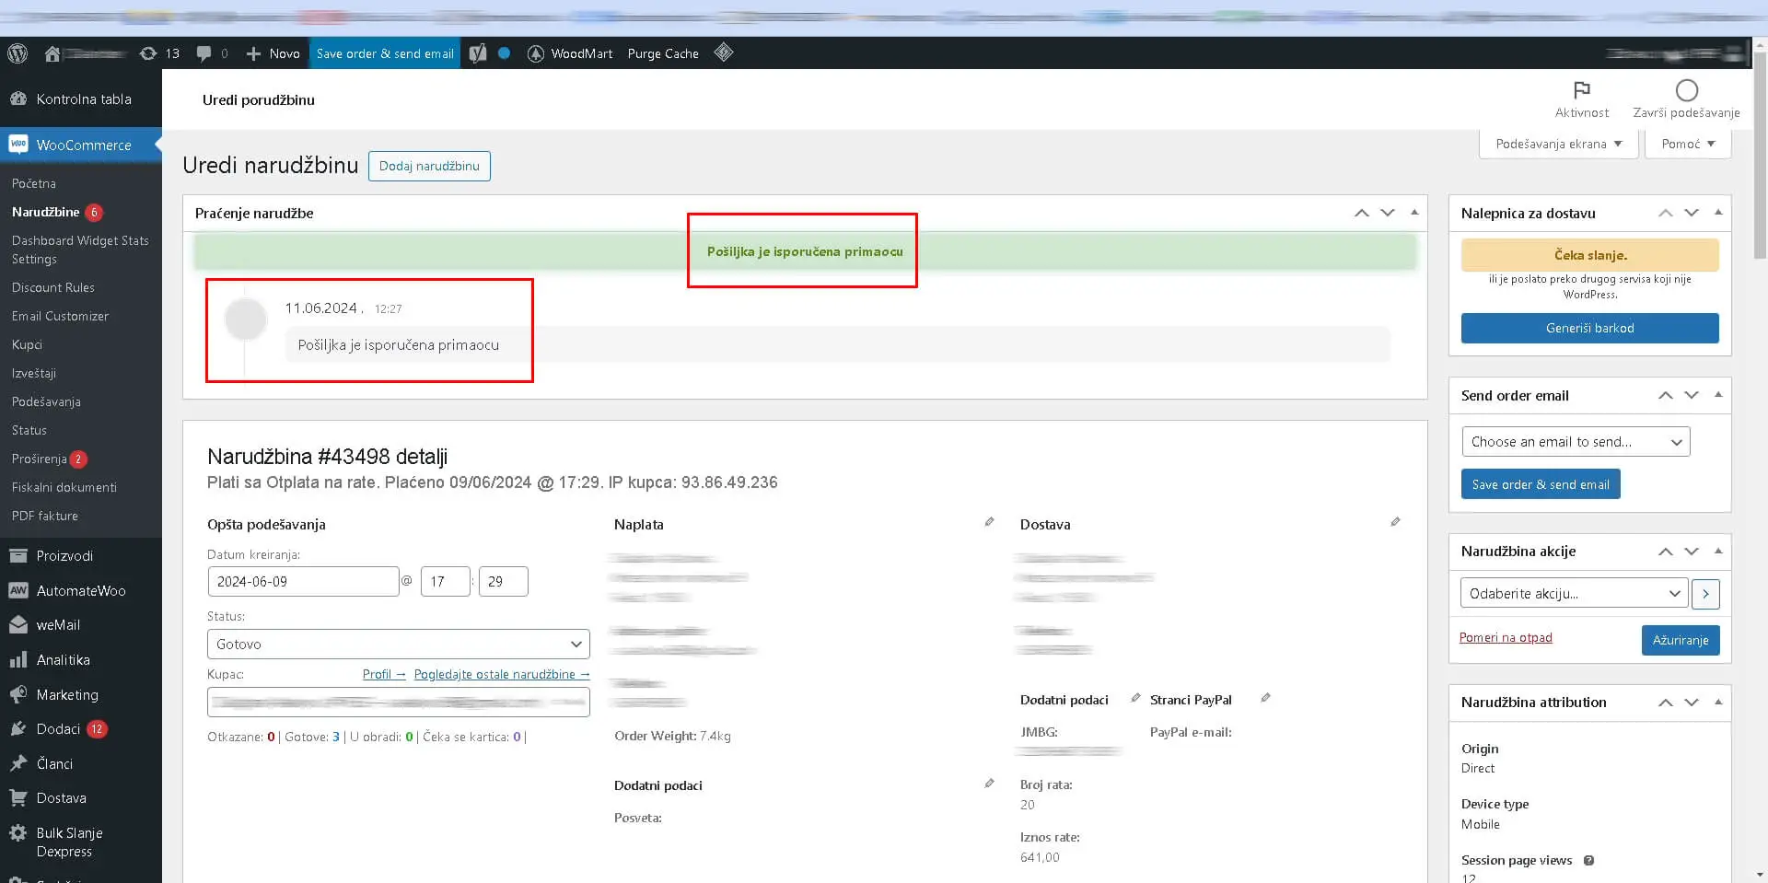The height and width of the screenshot is (883, 1768).
Task: Visit site via home icon
Action: (x=52, y=53)
